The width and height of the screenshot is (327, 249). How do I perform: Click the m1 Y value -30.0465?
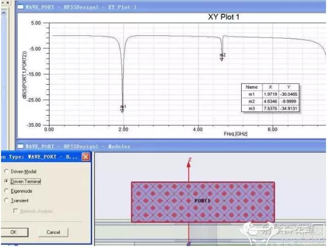click(288, 94)
